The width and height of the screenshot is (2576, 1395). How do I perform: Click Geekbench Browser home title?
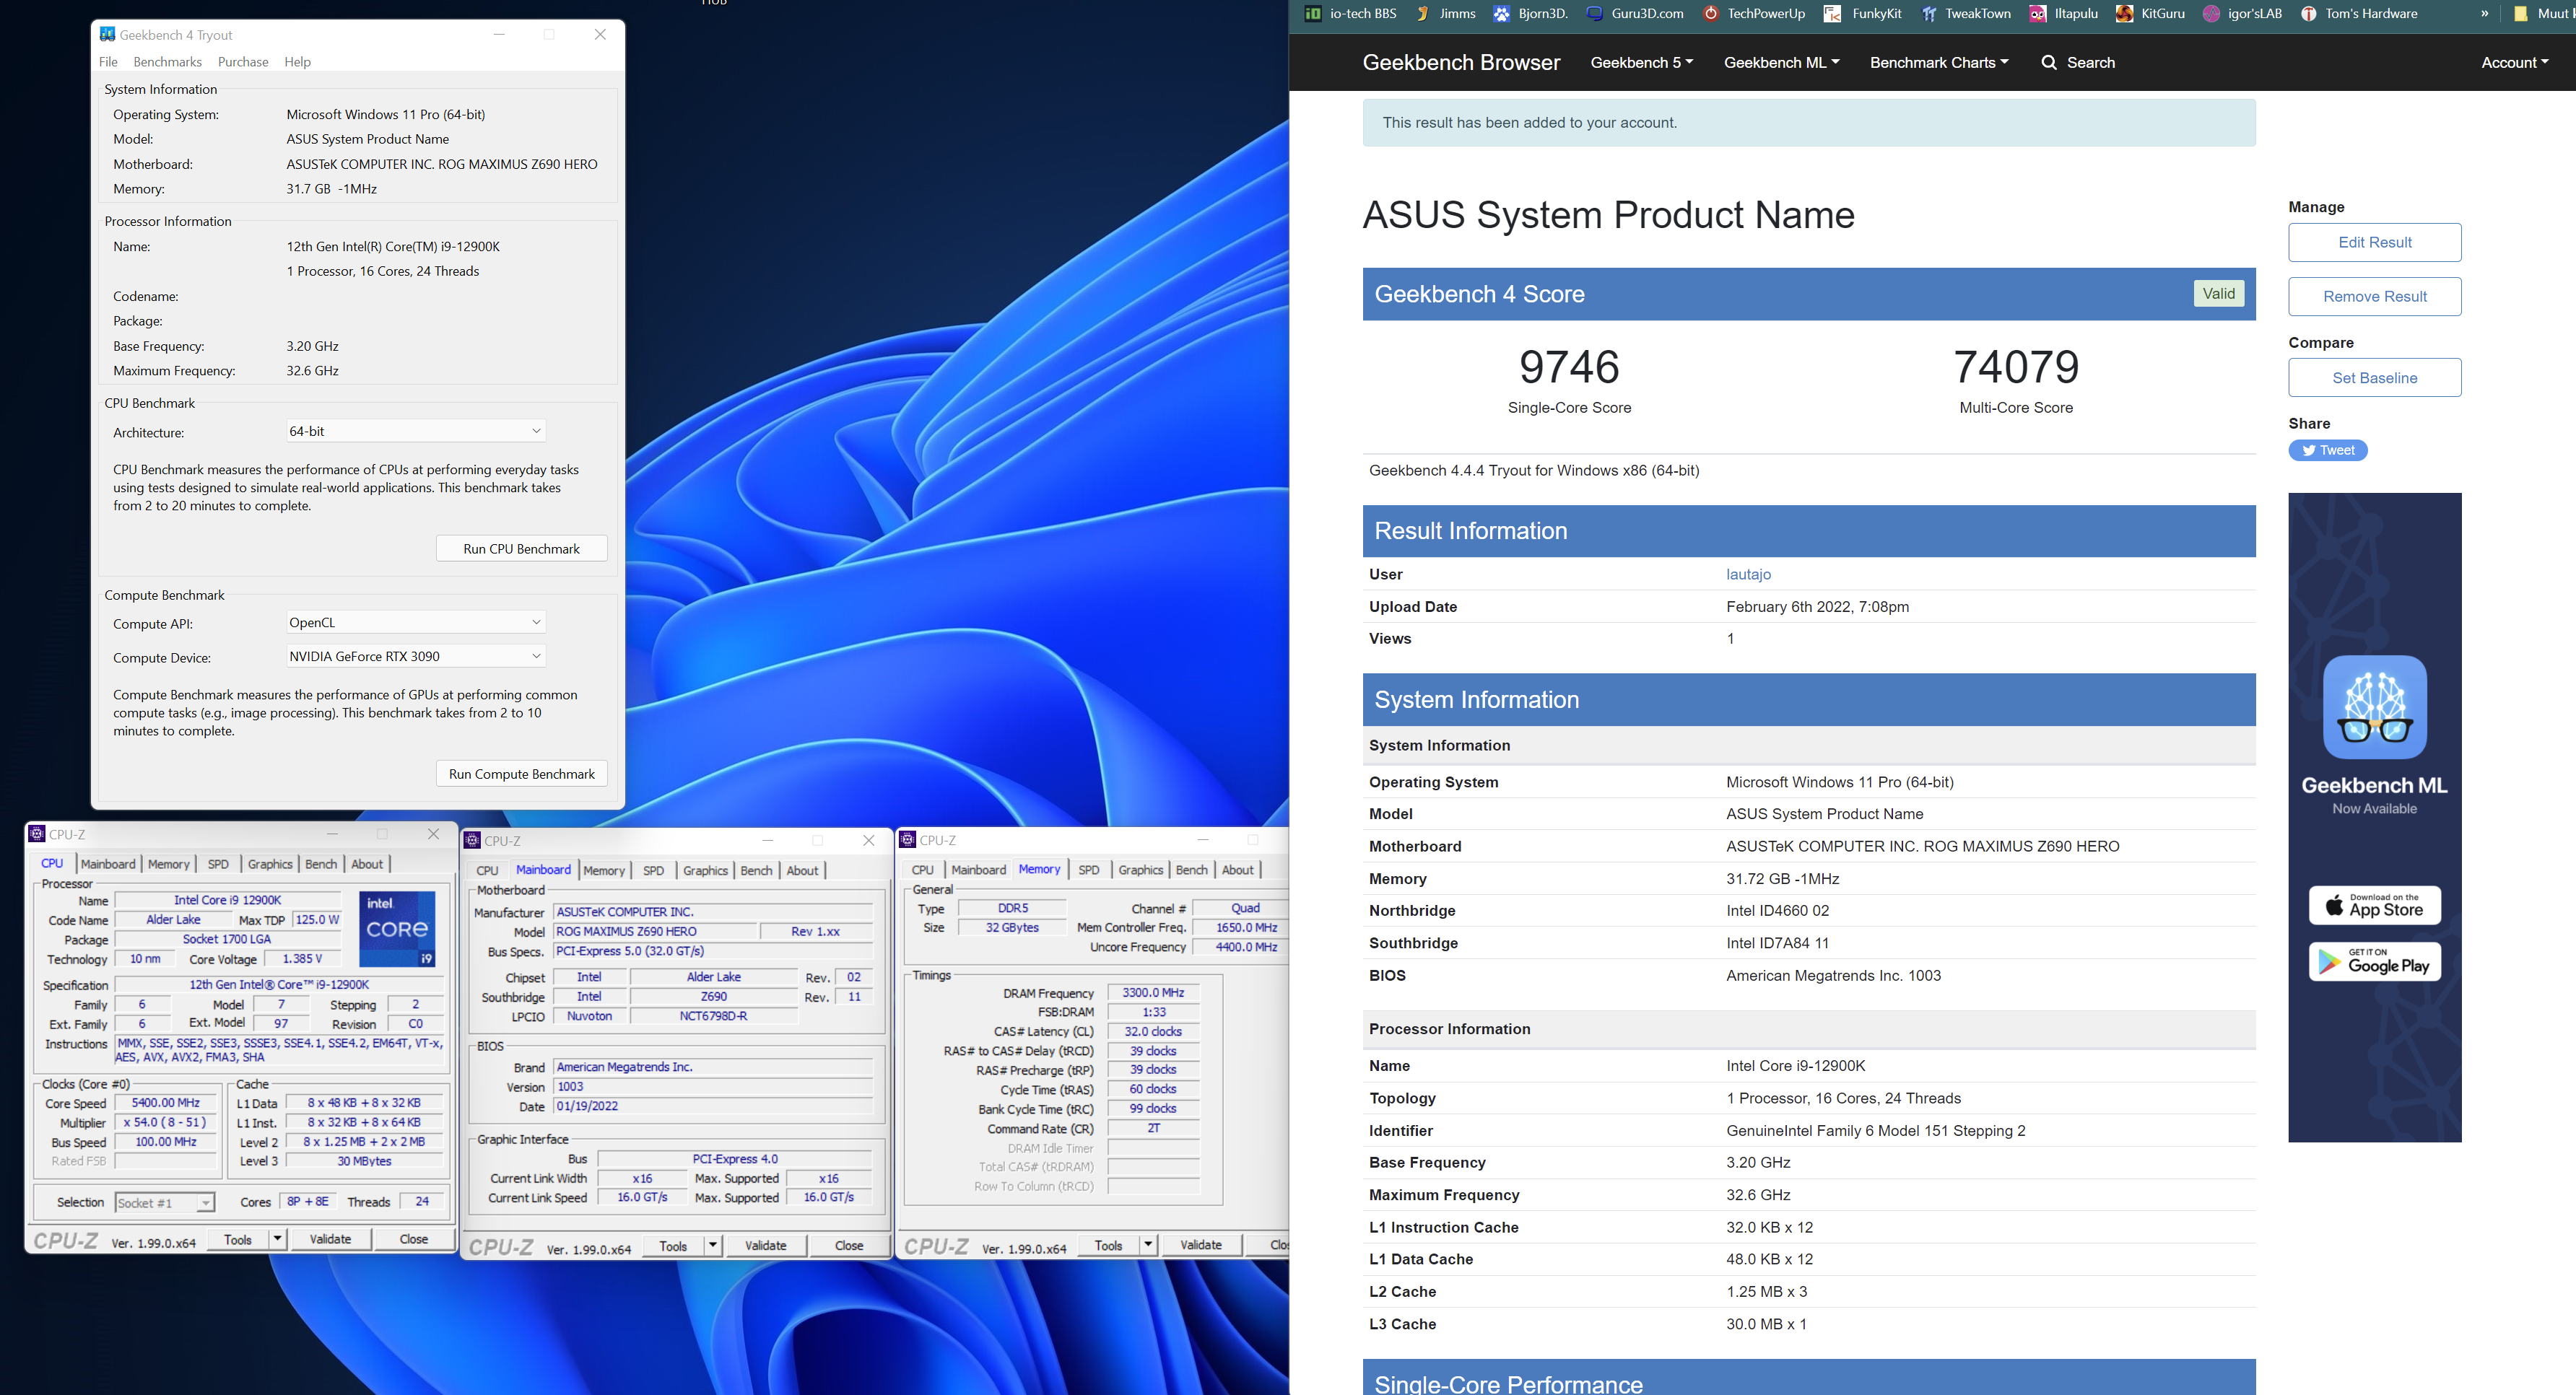tap(1461, 62)
